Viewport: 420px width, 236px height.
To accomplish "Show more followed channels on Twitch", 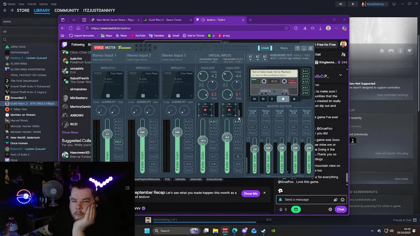I will [70, 132].
